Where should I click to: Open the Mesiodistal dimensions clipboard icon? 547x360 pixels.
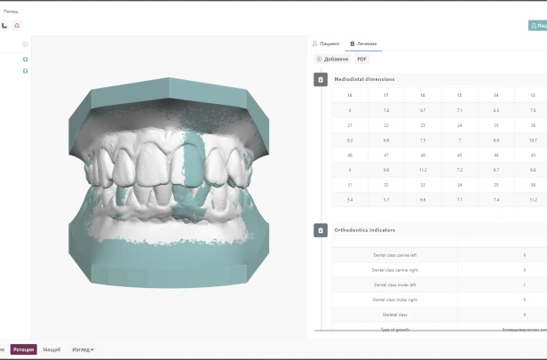tap(321, 80)
